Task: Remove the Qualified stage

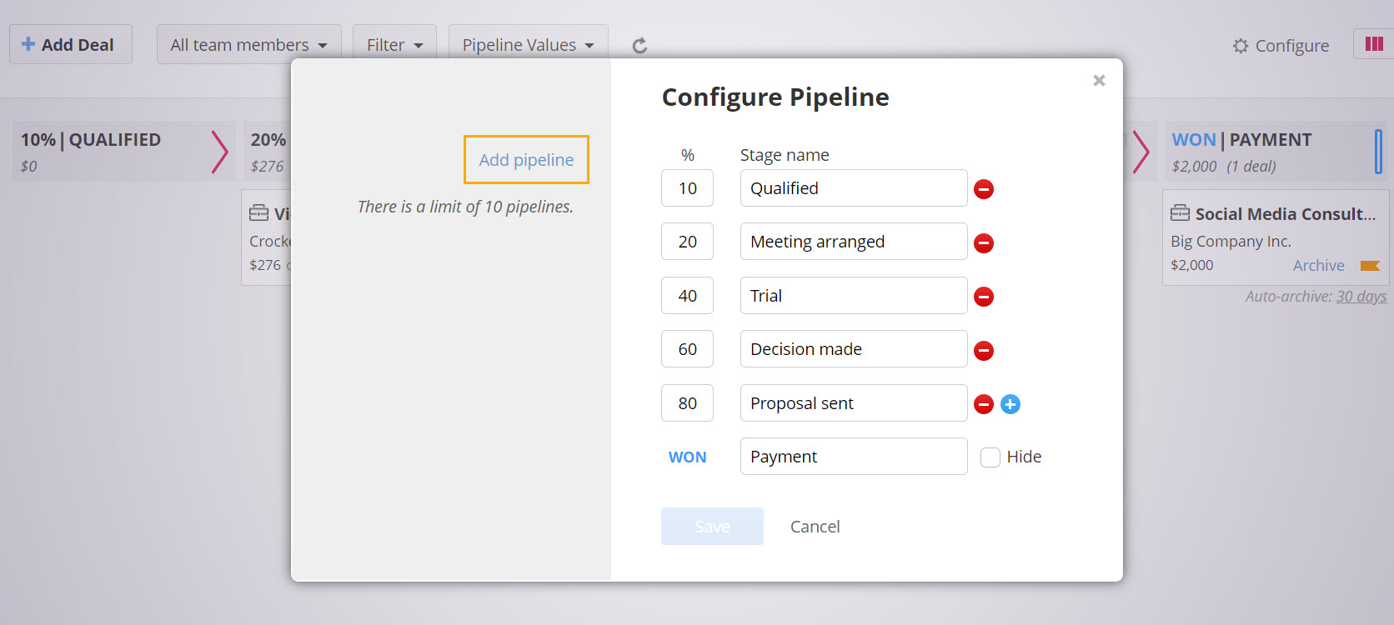Action: point(984,189)
